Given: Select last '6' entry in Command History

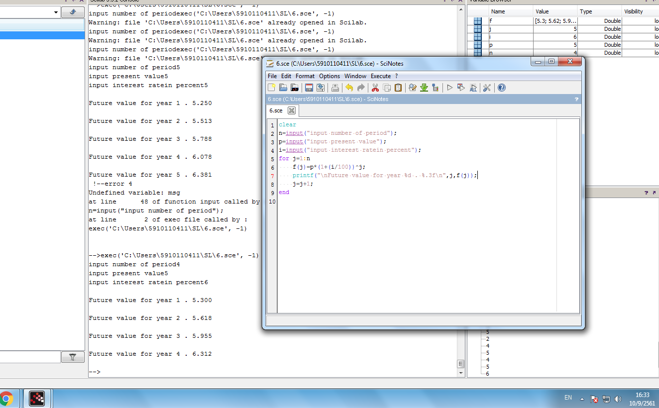Looking at the screenshot, I should tap(487, 374).
